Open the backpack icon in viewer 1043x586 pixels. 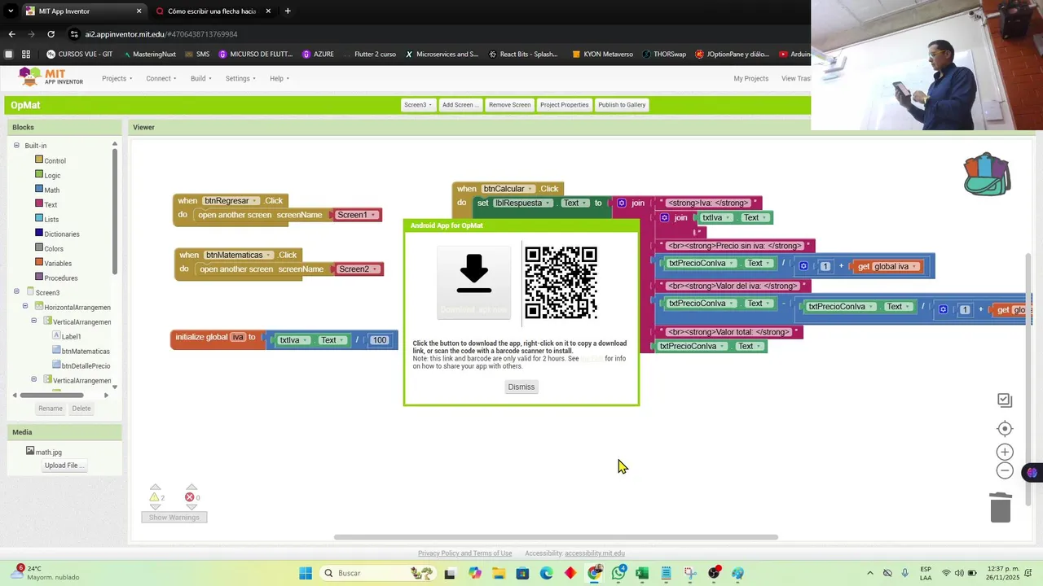pyautogui.click(x=987, y=174)
